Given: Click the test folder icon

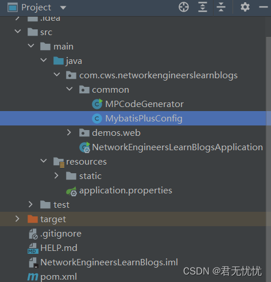Looking at the screenshot, I should [45, 204].
